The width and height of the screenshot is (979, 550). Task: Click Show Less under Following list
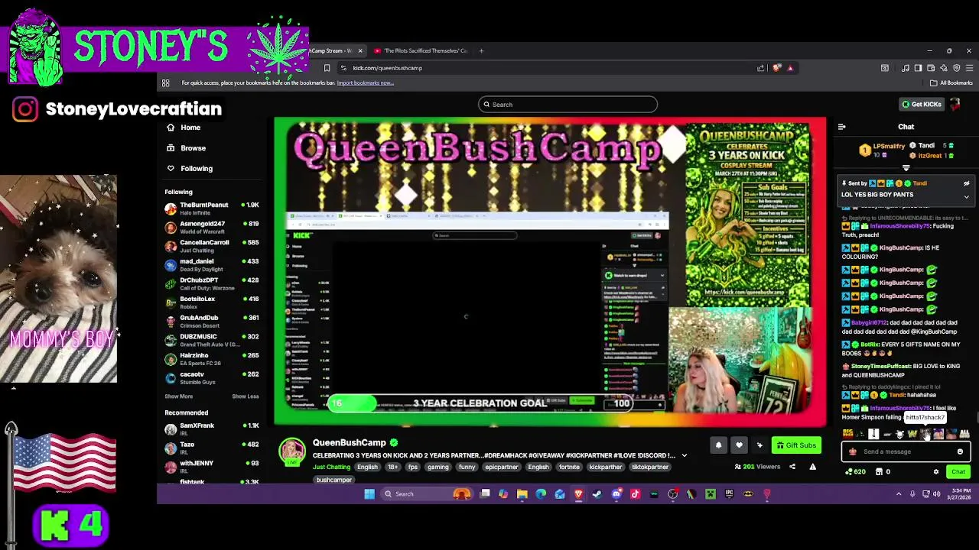click(246, 396)
